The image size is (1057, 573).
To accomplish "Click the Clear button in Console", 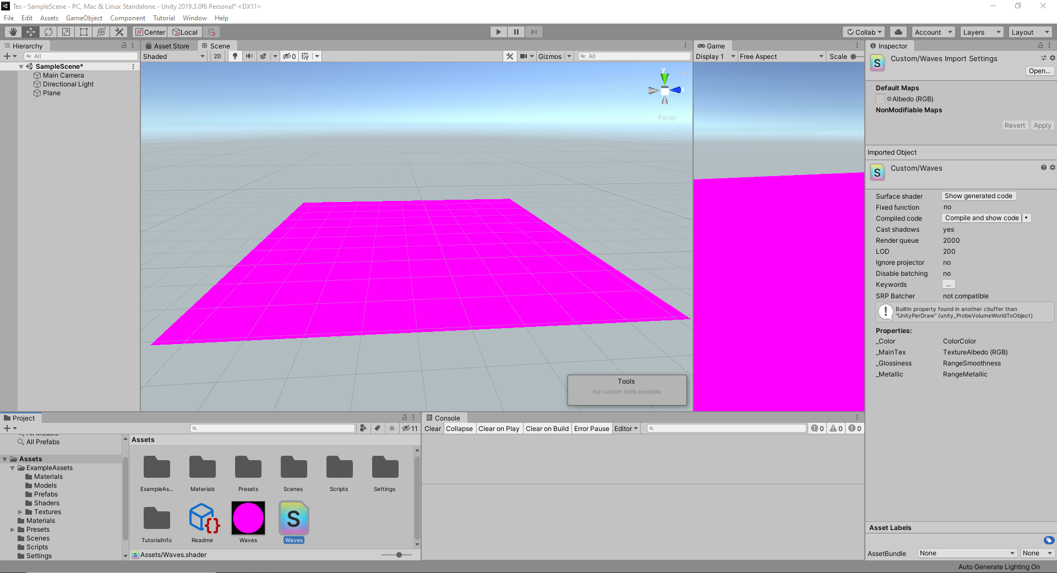I will click(x=433, y=429).
